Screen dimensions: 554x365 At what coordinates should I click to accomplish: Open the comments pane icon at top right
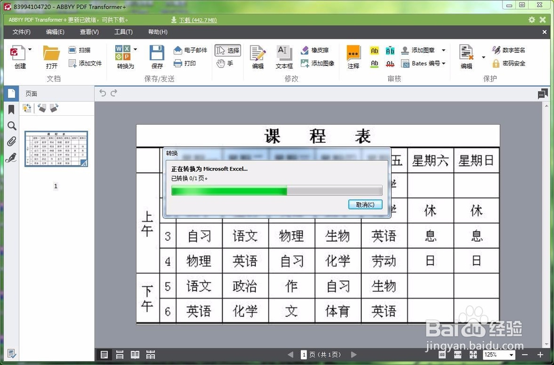pos(543,94)
